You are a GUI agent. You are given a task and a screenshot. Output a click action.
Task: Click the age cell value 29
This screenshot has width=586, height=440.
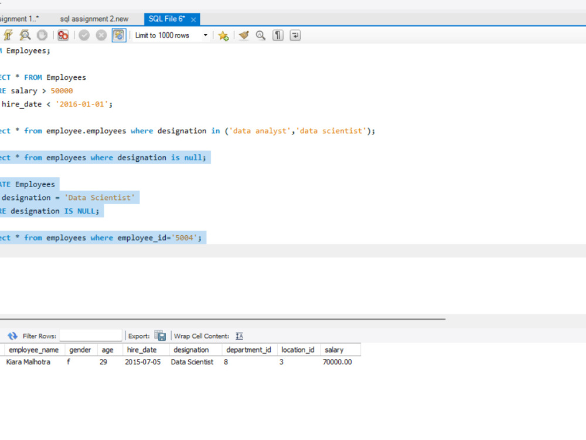point(110,362)
